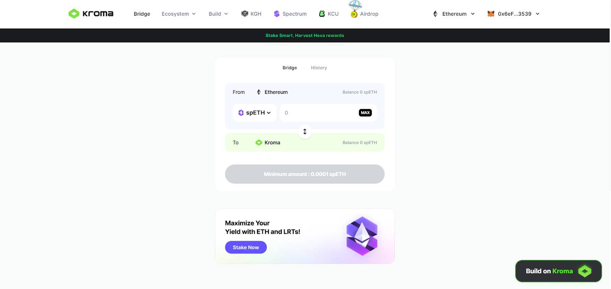Click the Stake Now button
The height and width of the screenshot is (289, 611).
[246, 247]
